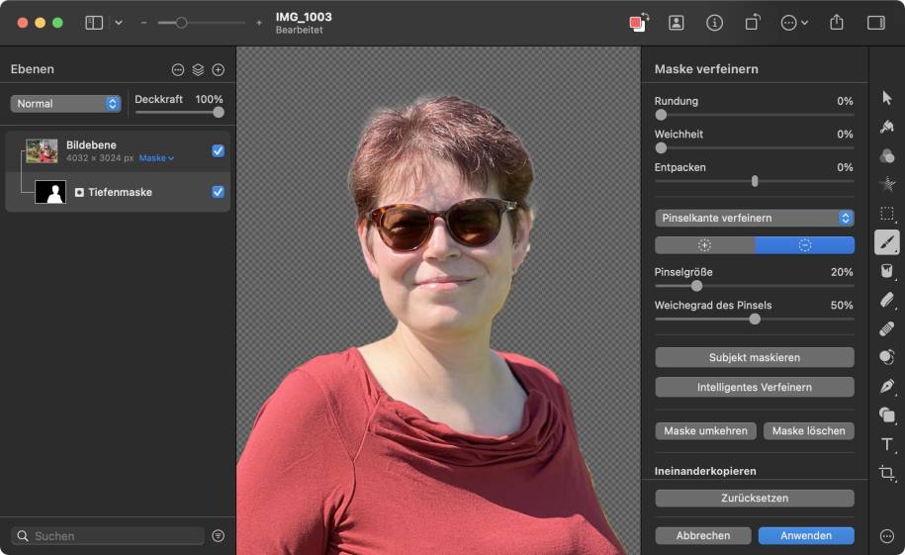
Task: Click the portrait person icon in title bar
Action: click(x=676, y=23)
